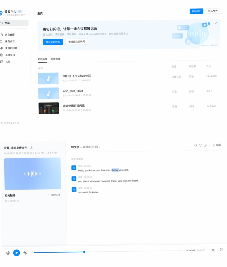Click the 上传文件 source cell
The width and height of the screenshot is (227, 267).
[176, 77]
